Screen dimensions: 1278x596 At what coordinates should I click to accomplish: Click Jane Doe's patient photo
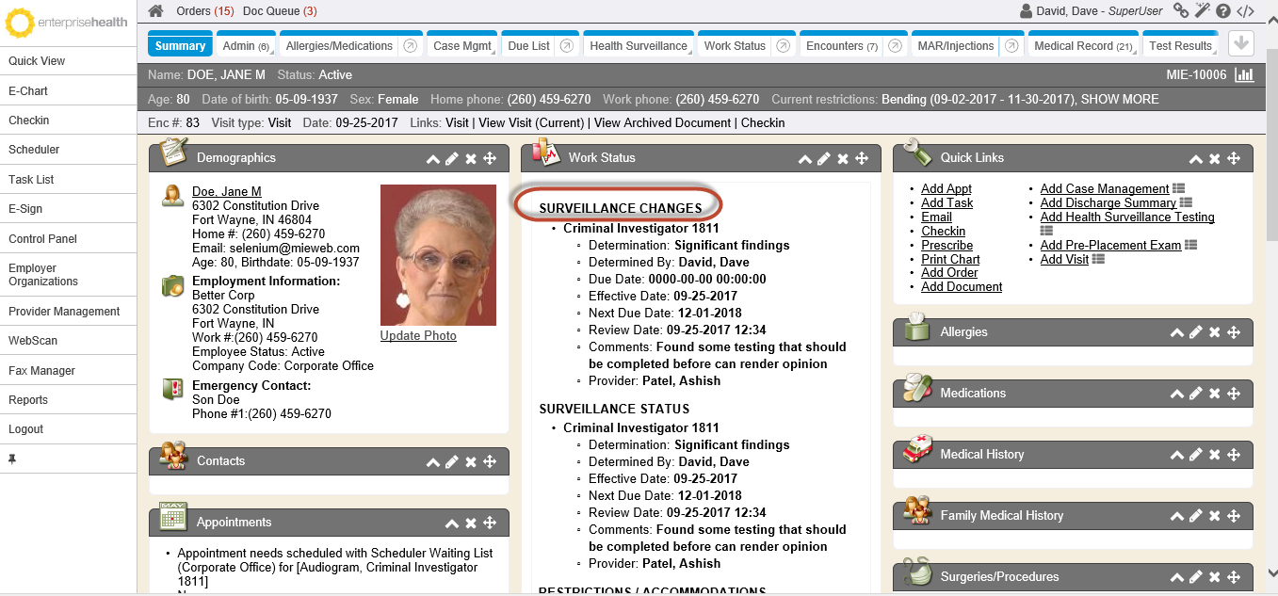click(438, 254)
